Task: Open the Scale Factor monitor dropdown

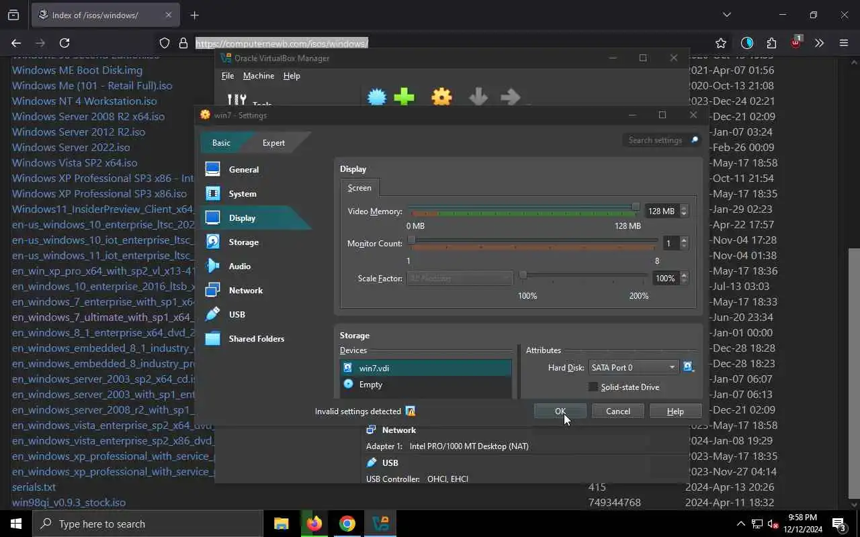Action: (460, 278)
